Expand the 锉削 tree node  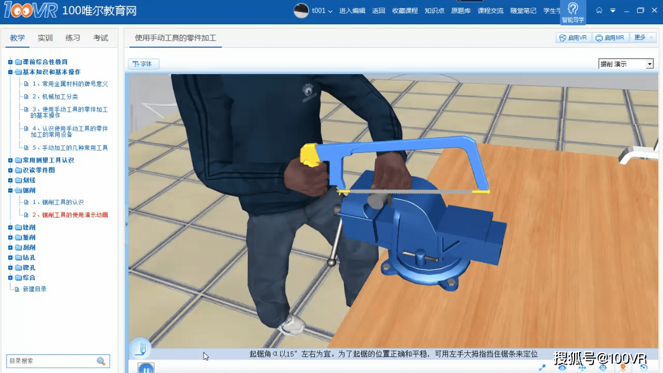point(10,228)
